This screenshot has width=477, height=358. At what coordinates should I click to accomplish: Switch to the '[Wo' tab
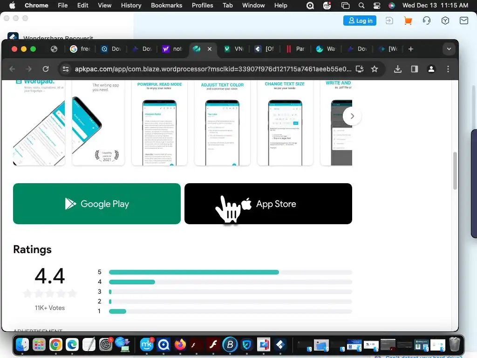[x=388, y=49]
